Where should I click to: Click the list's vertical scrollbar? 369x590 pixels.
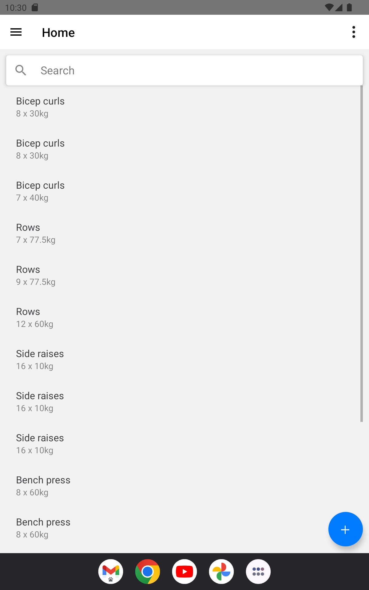point(361,254)
